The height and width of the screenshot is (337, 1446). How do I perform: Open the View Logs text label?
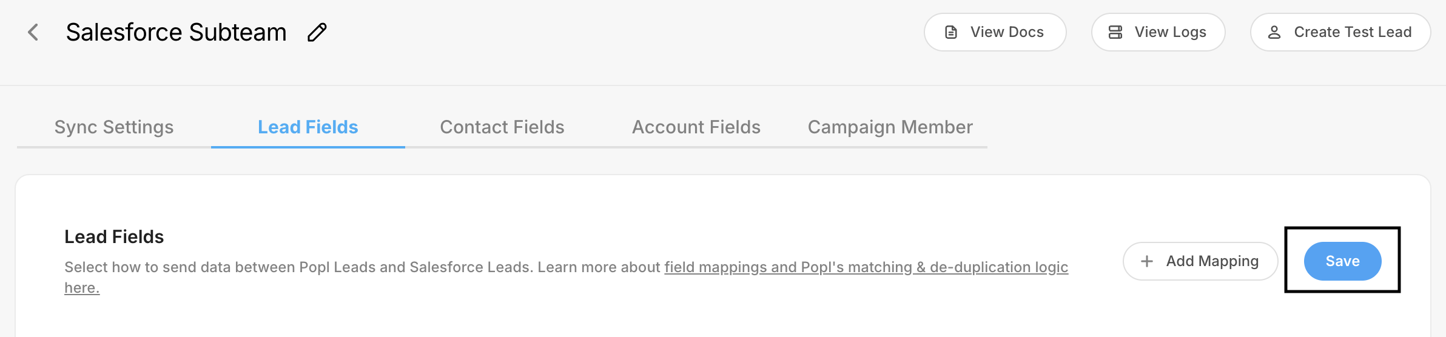point(1171,32)
